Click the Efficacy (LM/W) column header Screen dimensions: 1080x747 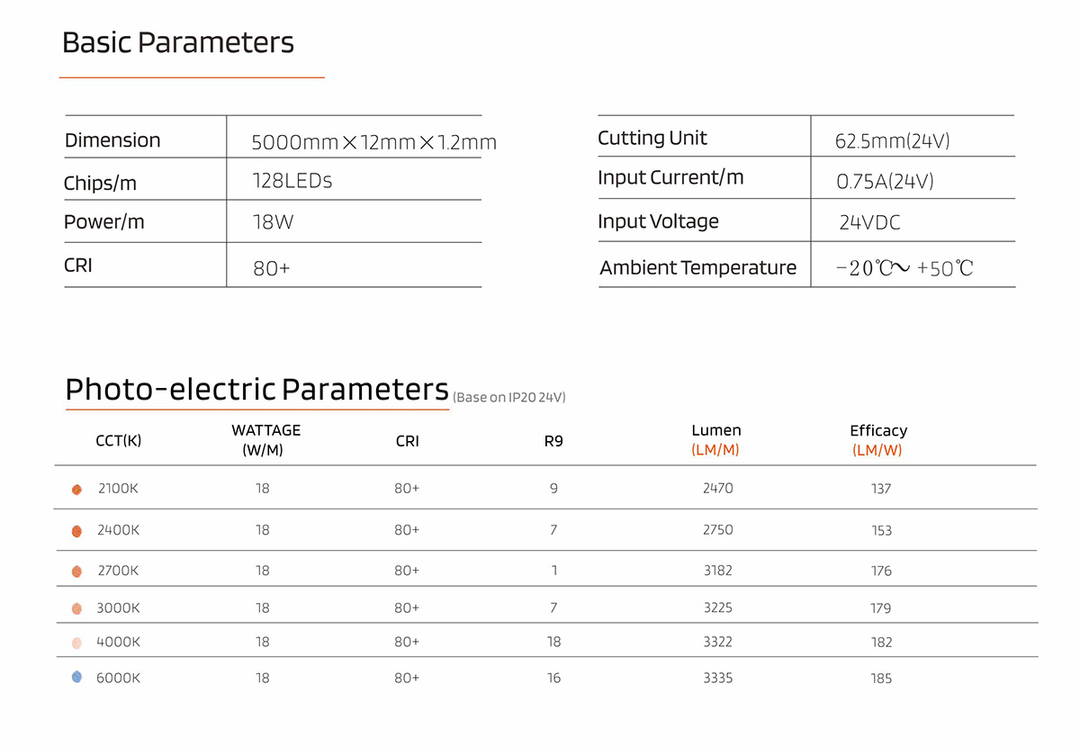point(877,440)
